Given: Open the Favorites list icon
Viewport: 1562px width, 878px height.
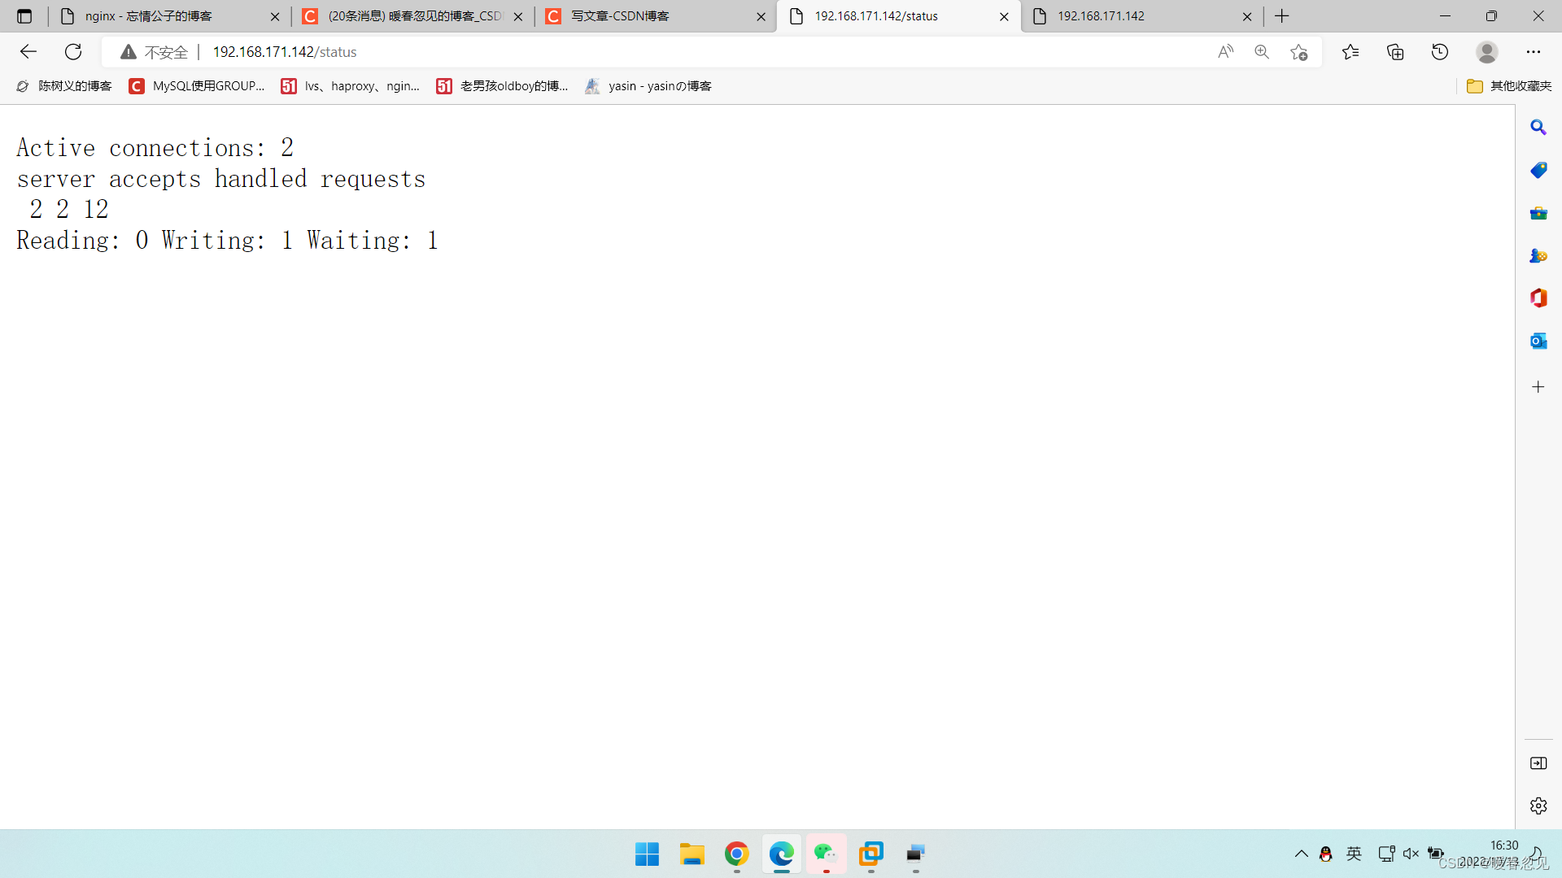Looking at the screenshot, I should (x=1350, y=52).
